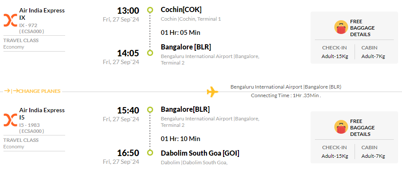Click the Air India Express logo for flight IX-972
The width and height of the screenshot is (402, 178).
10,21
